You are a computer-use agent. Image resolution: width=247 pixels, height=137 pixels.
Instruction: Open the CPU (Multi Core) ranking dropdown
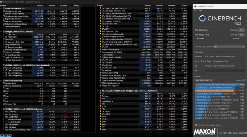pos(204,80)
